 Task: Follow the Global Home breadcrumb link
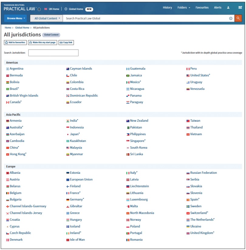22,28
